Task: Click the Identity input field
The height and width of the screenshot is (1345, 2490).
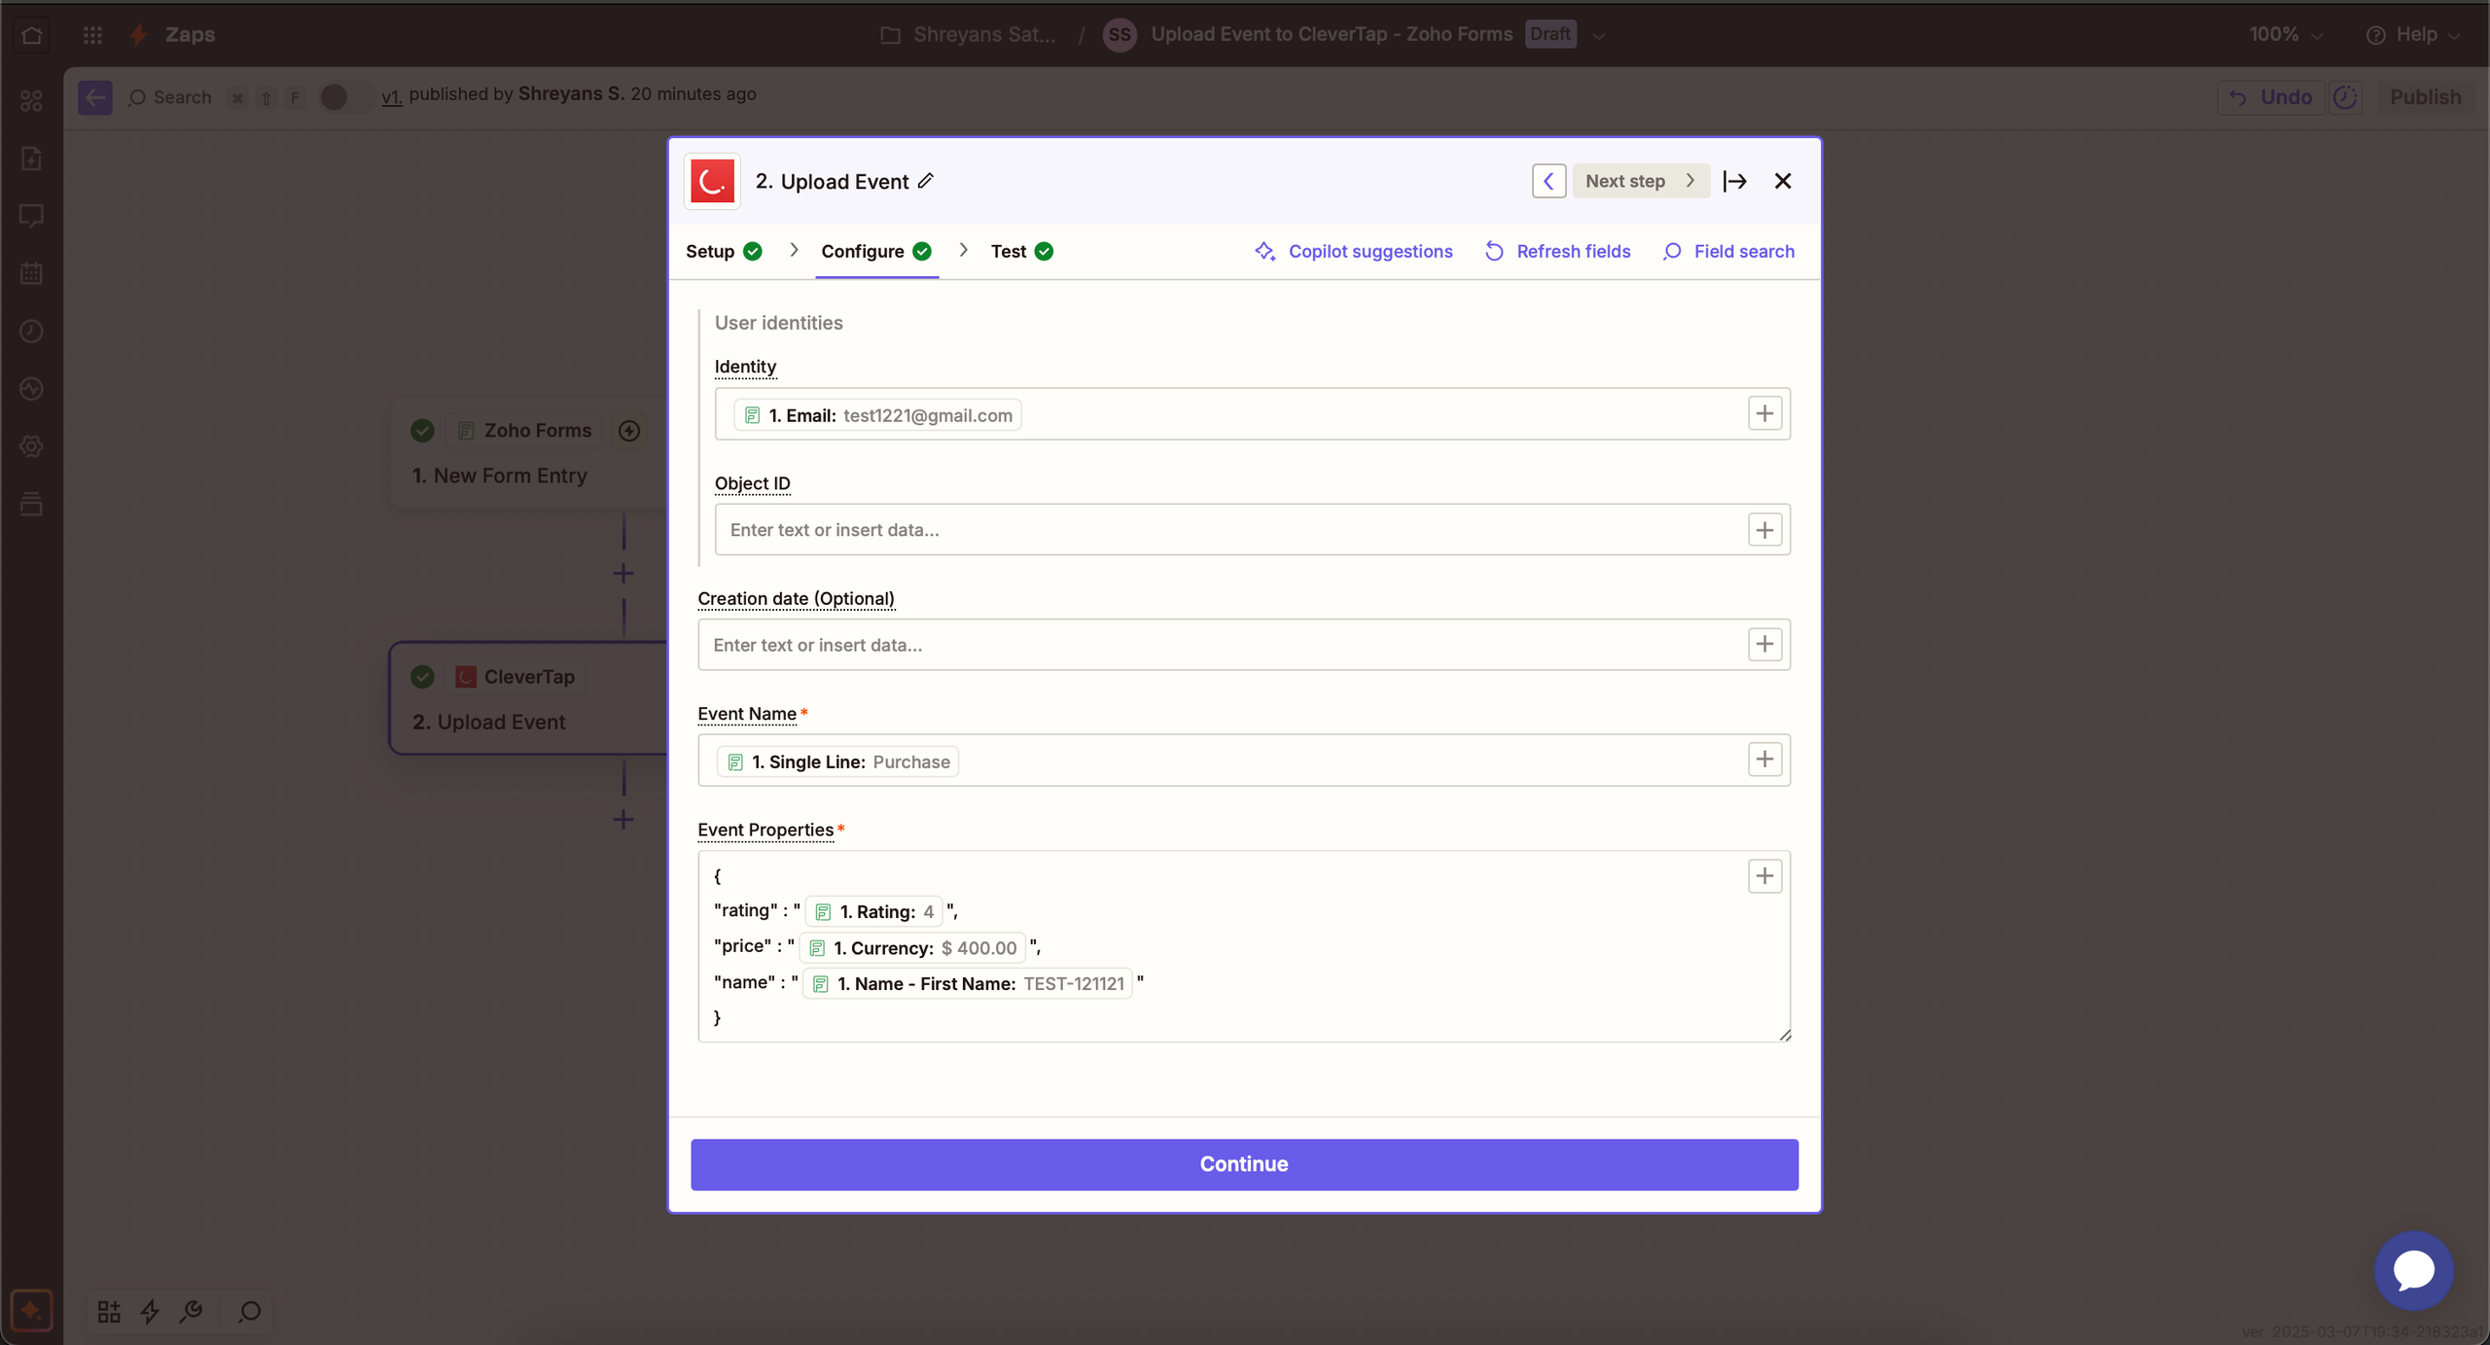Action: click(x=1252, y=414)
